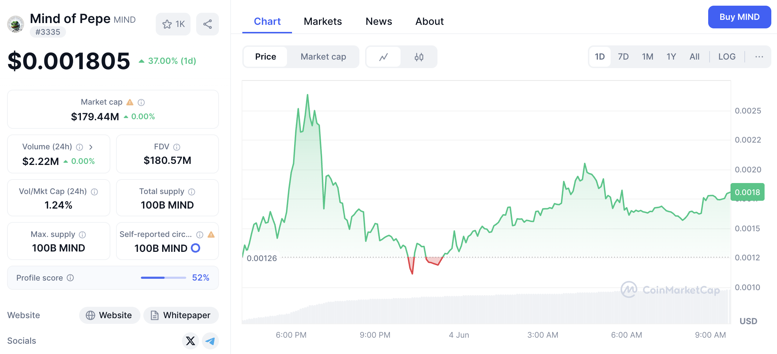Open the Website link button

click(x=110, y=315)
